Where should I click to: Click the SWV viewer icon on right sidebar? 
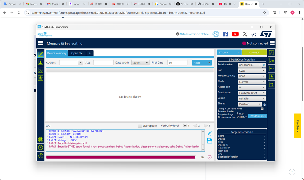coord(272,68)
